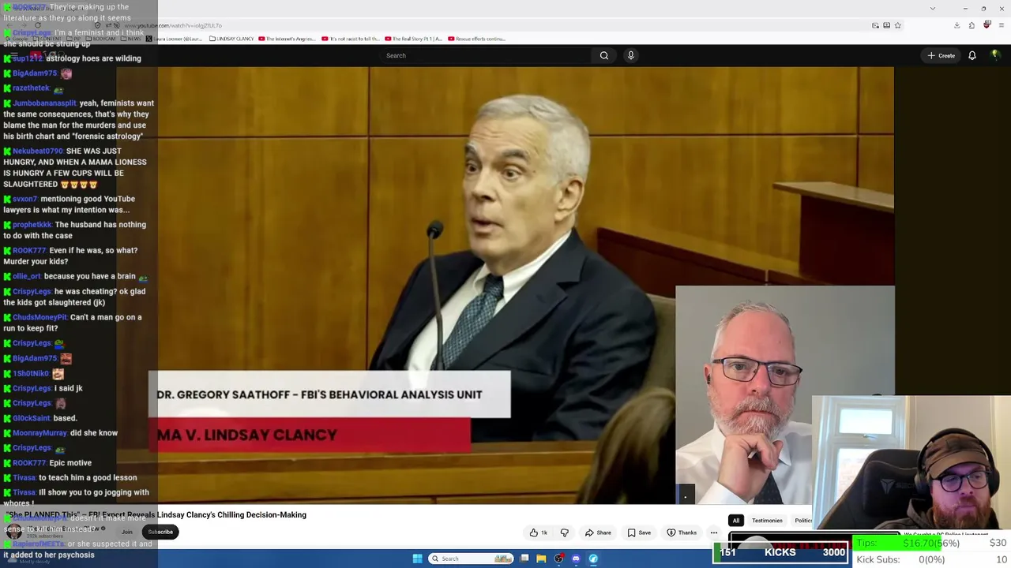The width and height of the screenshot is (1011, 568).
Task: Open the browser three-dot menu
Action: pyautogui.click(x=1001, y=25)
